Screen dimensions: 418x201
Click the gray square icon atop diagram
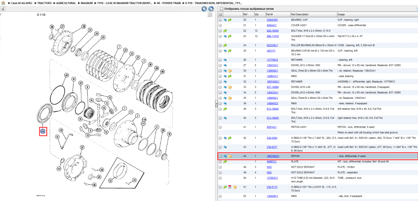point(210,15)
